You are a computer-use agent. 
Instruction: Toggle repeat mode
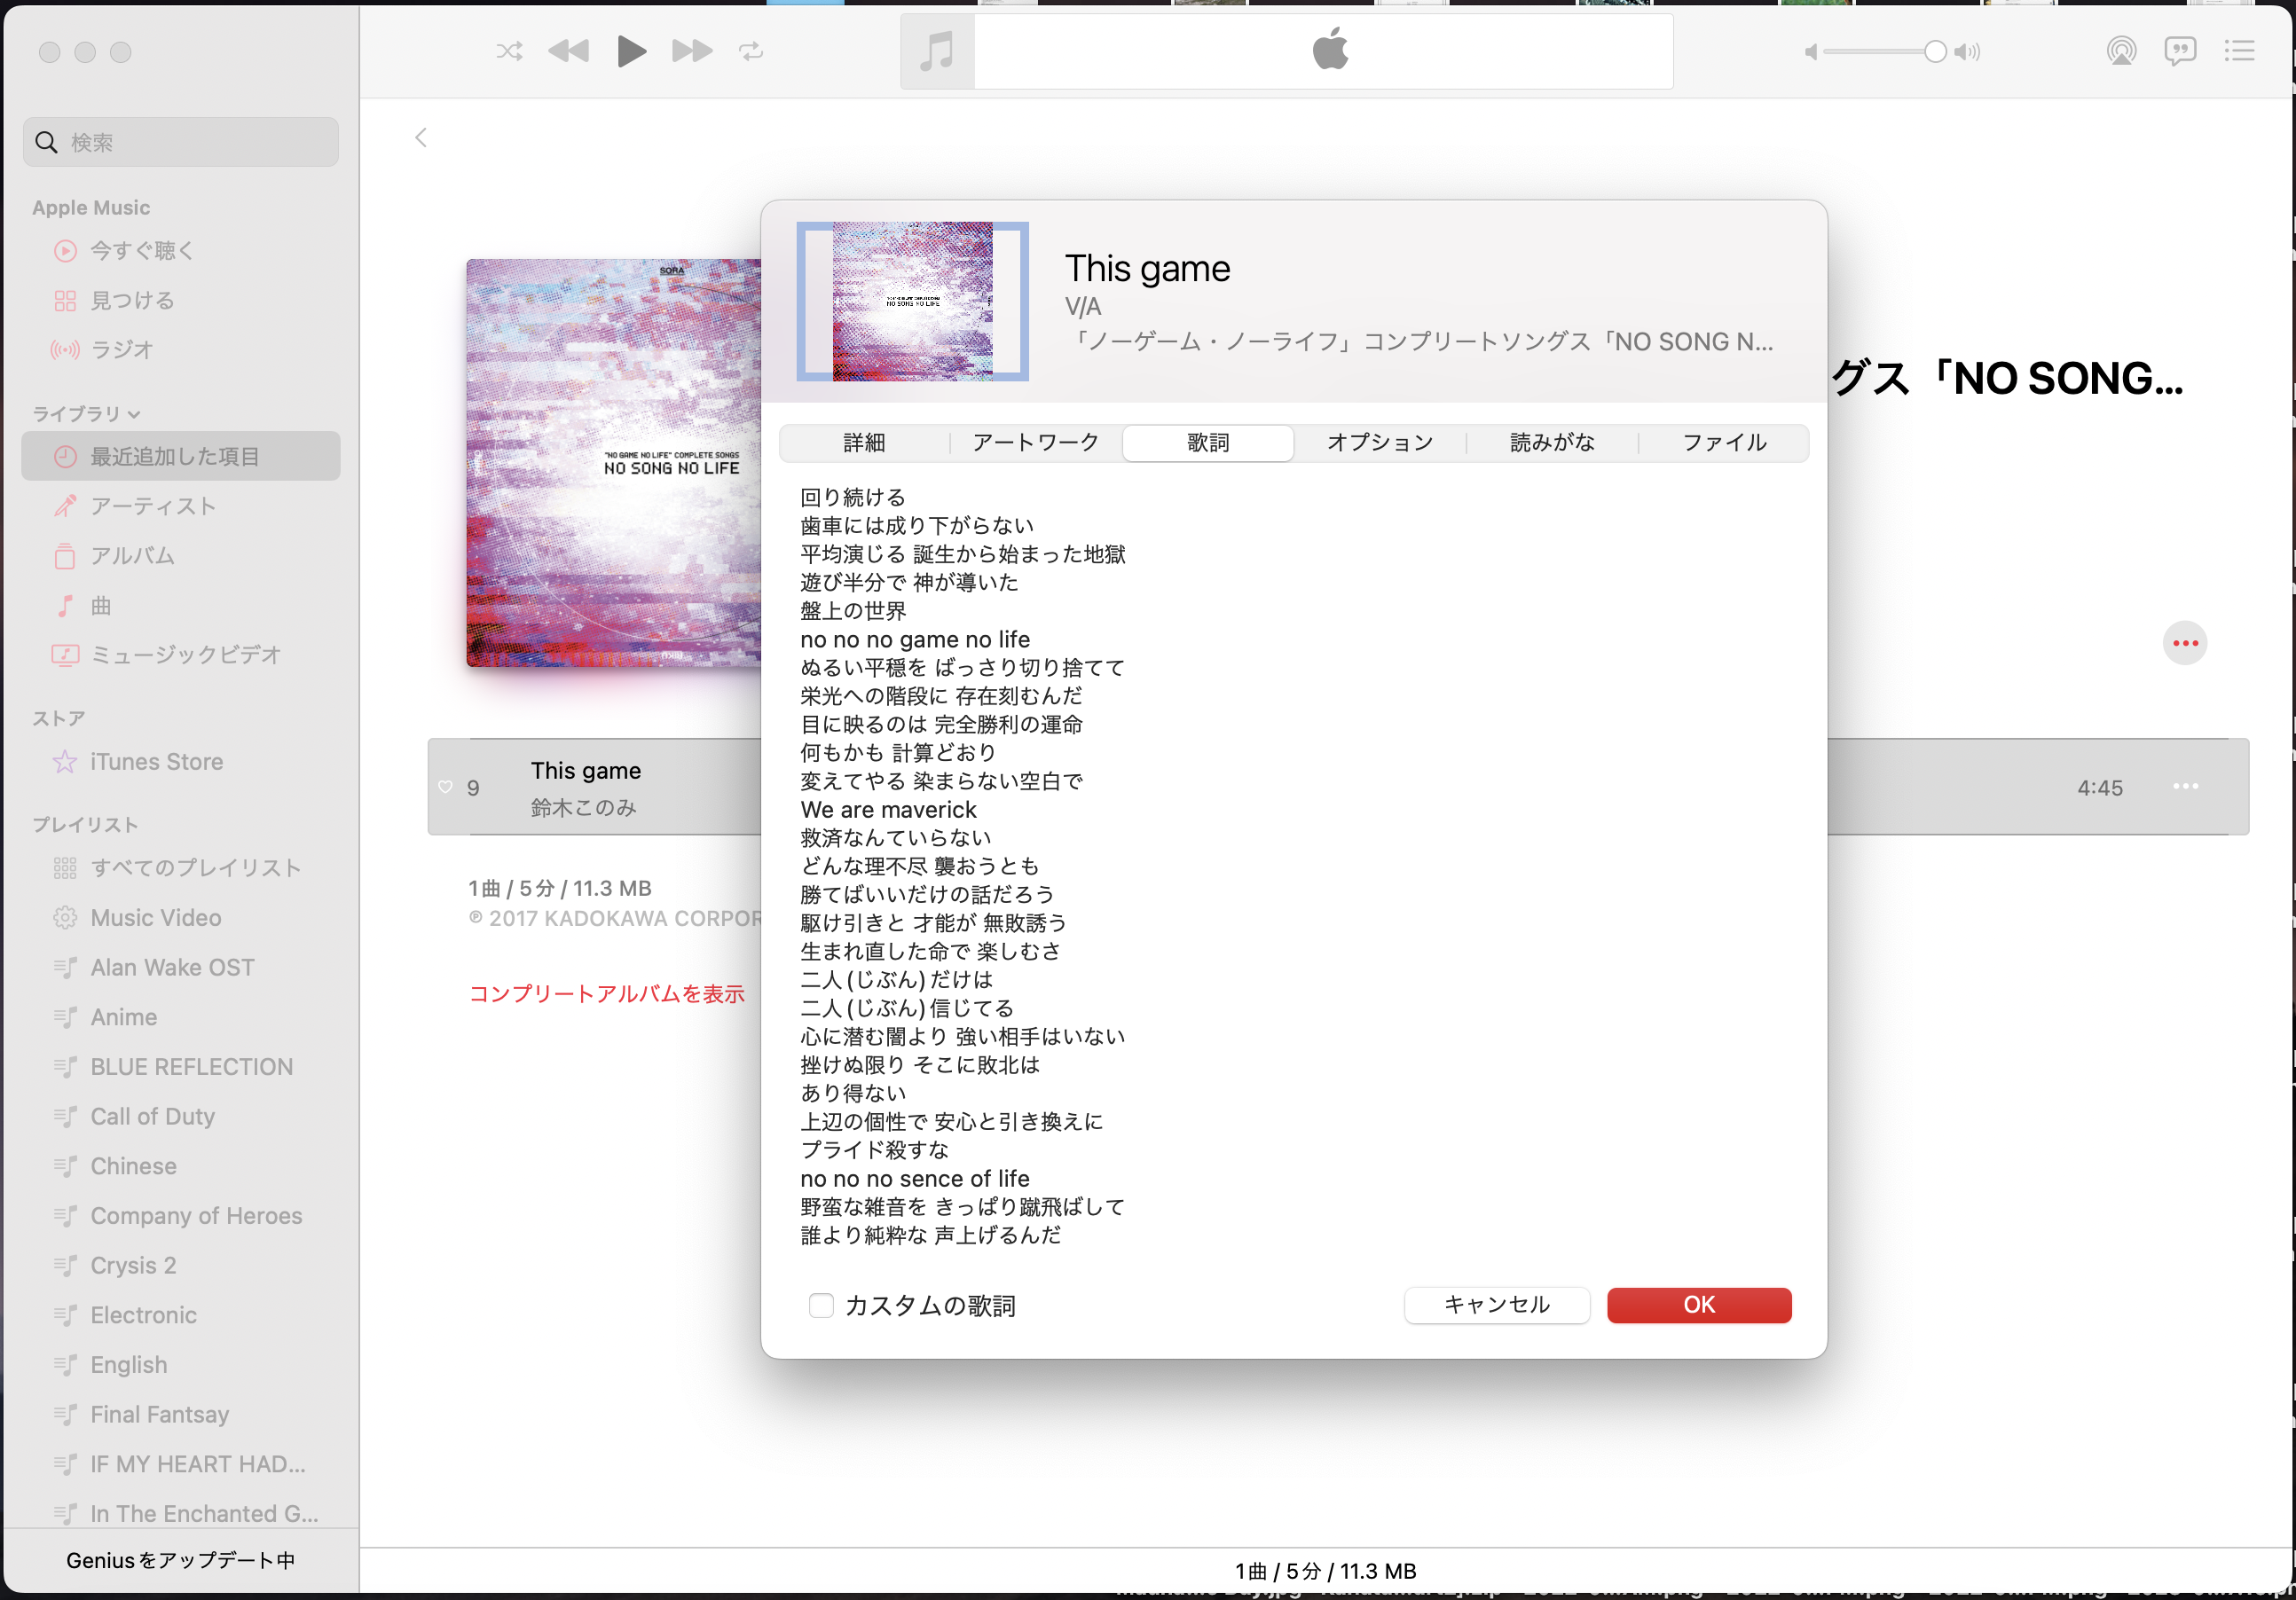point(751,51)
